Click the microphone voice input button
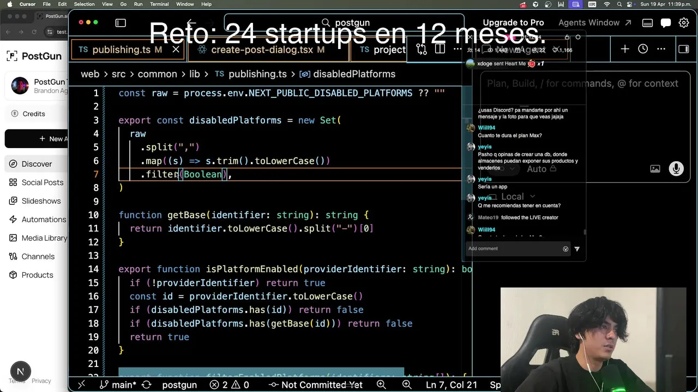This screenshot has height=392, width=698. (x=676, y=169)
